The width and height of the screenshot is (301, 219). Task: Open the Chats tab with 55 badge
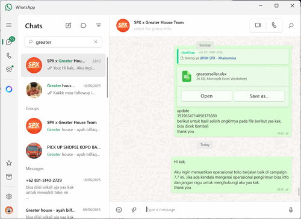tap(9, 42)
